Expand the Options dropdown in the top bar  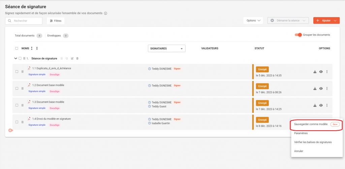click(x=253, y=20)
